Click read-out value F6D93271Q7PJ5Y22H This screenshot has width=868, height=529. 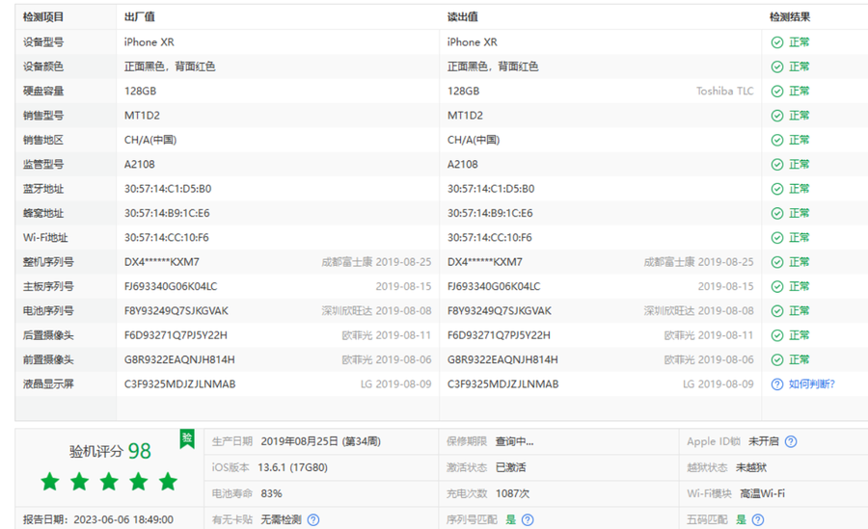point(499,335)
